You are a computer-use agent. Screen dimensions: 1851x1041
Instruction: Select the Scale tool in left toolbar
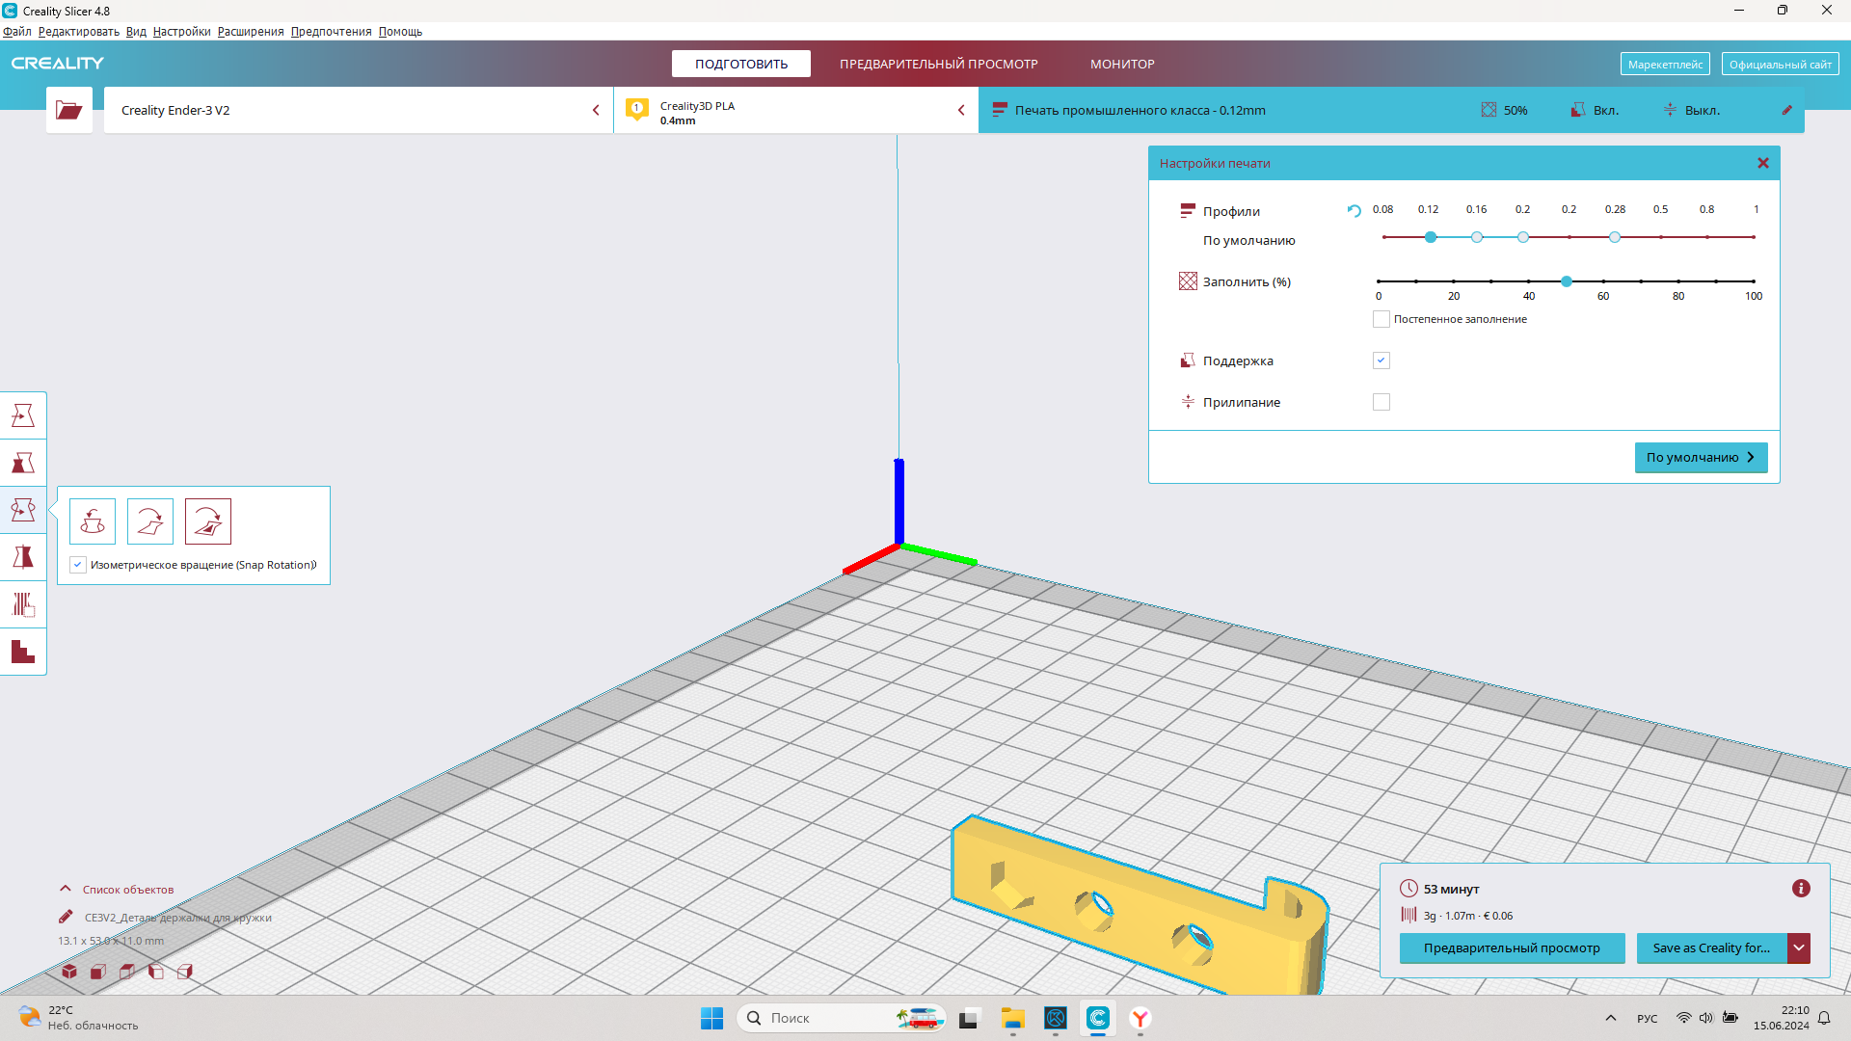click(23, 463)
